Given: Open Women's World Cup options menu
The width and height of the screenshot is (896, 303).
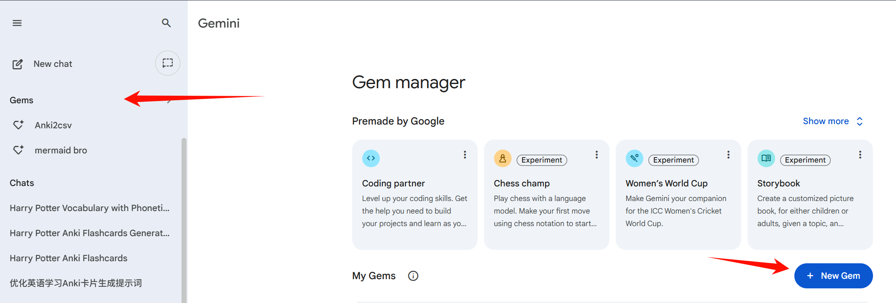Looking at the screenshot, I should click(x=728, y=155).
